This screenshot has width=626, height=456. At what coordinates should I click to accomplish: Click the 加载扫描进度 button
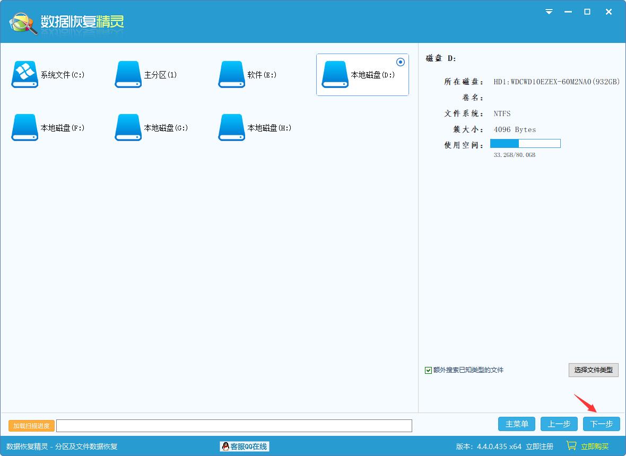(x=31, y=426)
